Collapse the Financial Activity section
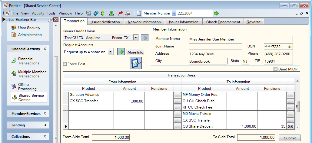312x143 pixels. (45, 49)
